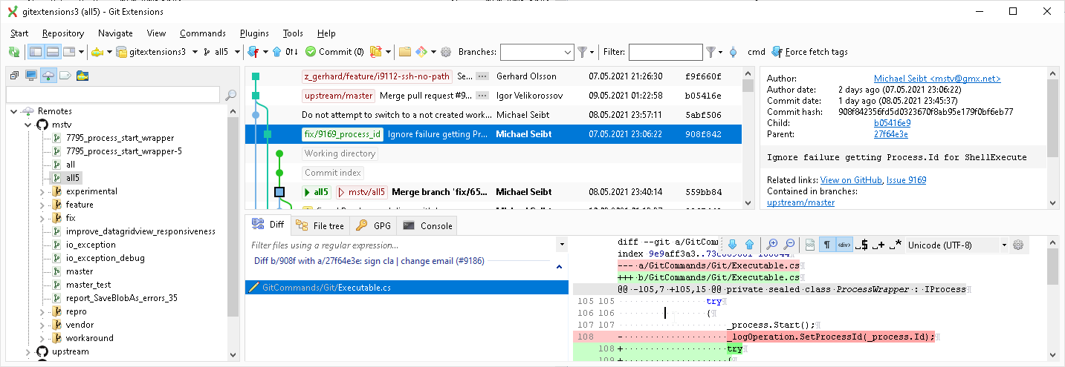1065x367 pixels.
Task: Click Michael Seibt author email link
Action: coord(937,79)
